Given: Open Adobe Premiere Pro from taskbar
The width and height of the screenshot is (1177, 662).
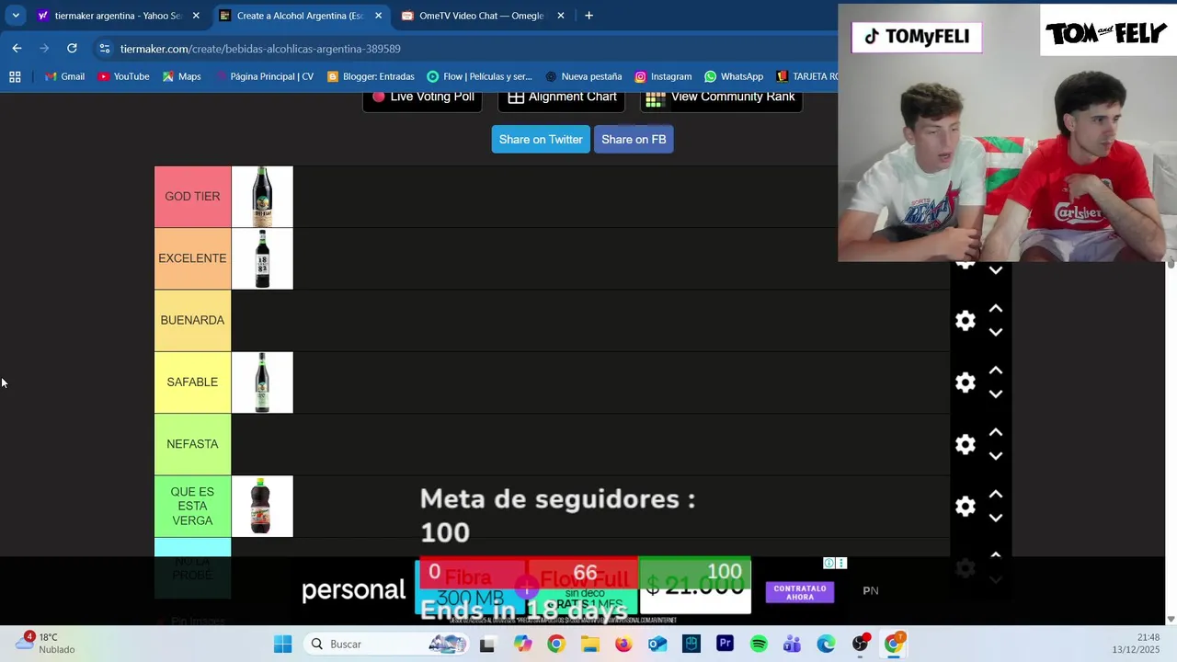Looking at the screenshot, I should [x=725, y=645].
